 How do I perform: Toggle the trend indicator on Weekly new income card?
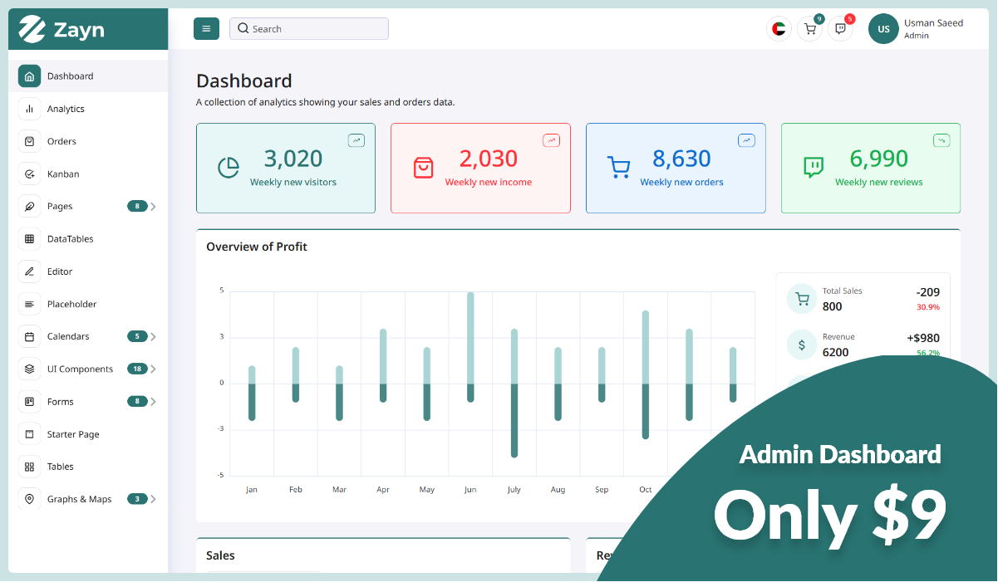pos(551,139)
